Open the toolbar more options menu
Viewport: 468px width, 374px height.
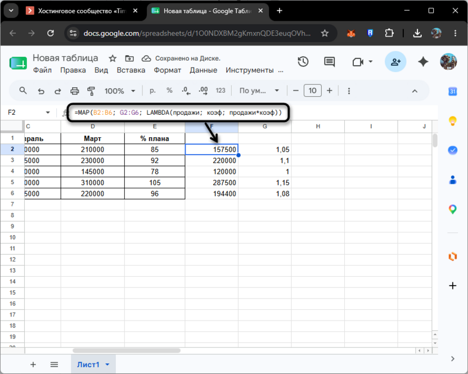click(349, 91)
